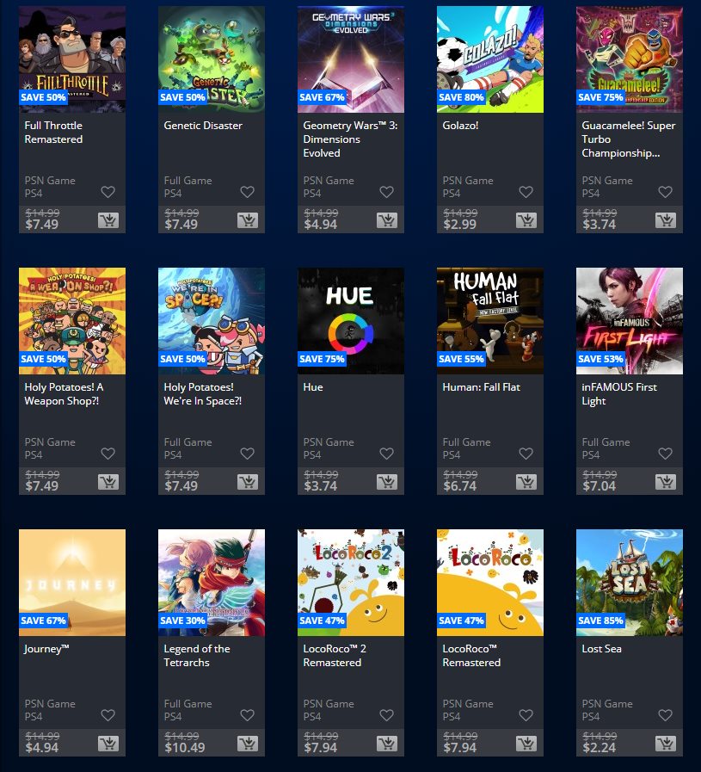The height and width of the screenshot is (772, 701).
Task: Add Full Throttle Remastered to cart
Action: point(108,220)
